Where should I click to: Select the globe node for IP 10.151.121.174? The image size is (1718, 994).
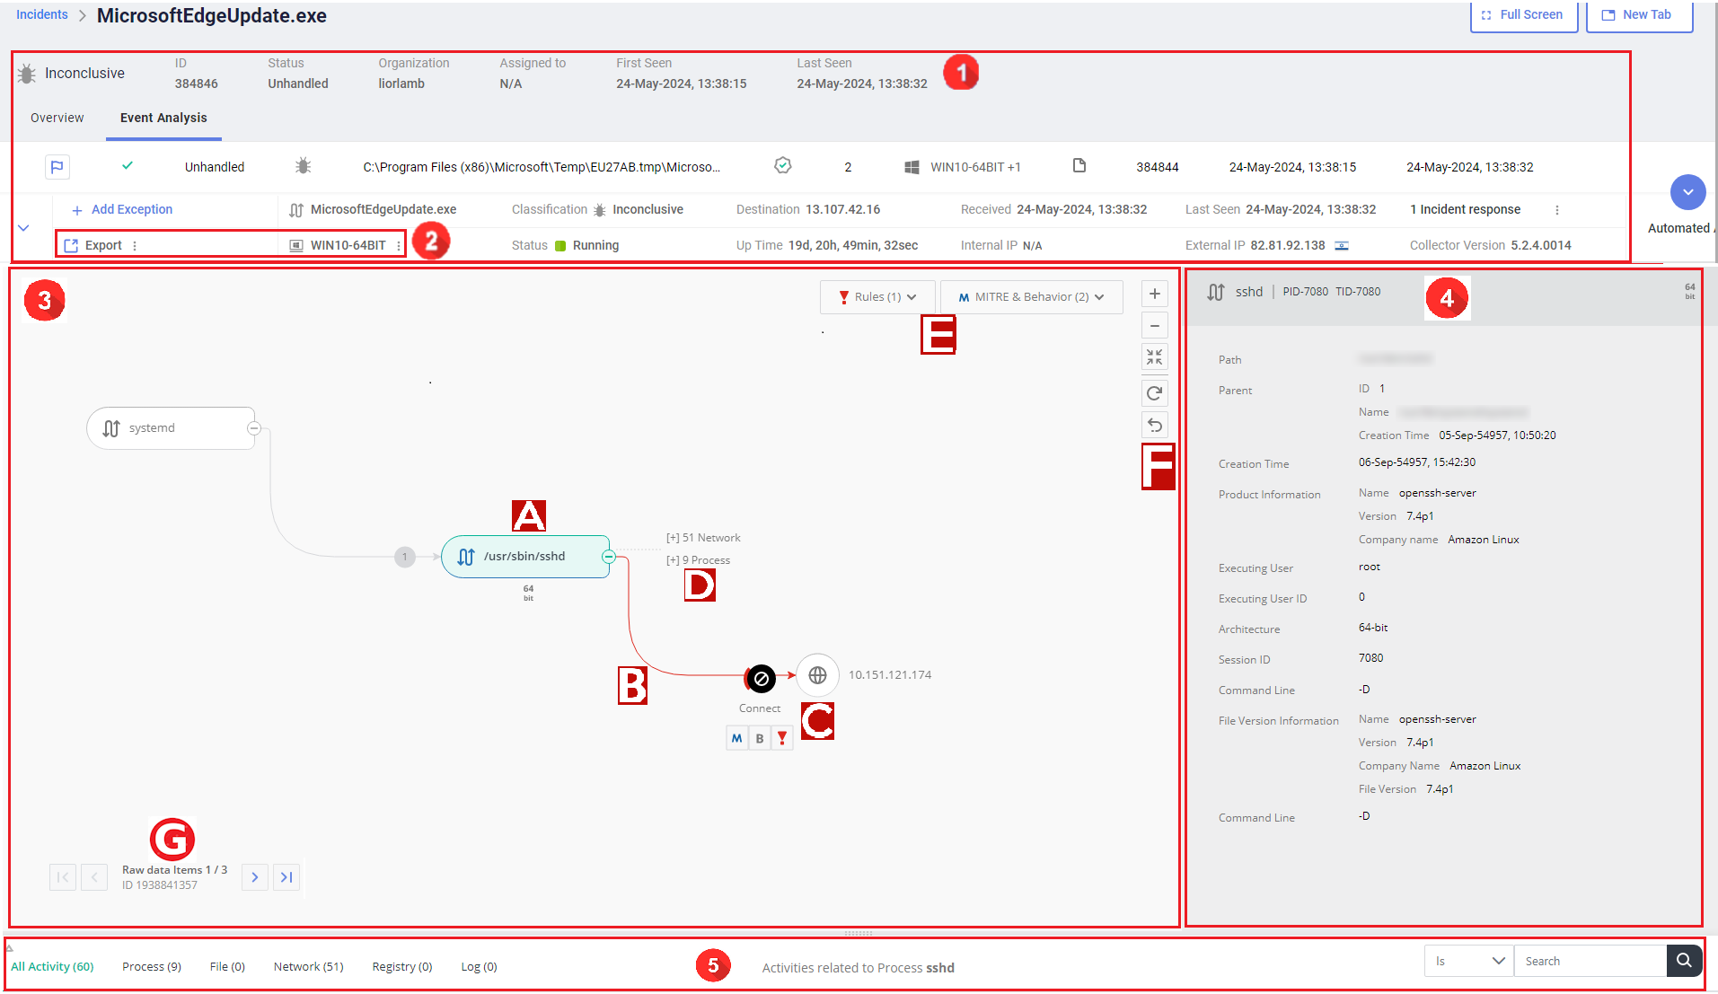pos(816,674)
